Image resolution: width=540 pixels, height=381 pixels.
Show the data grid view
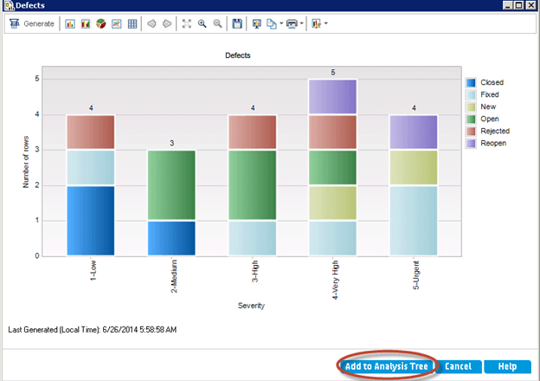pyautogui.click(x=132, y=23)
